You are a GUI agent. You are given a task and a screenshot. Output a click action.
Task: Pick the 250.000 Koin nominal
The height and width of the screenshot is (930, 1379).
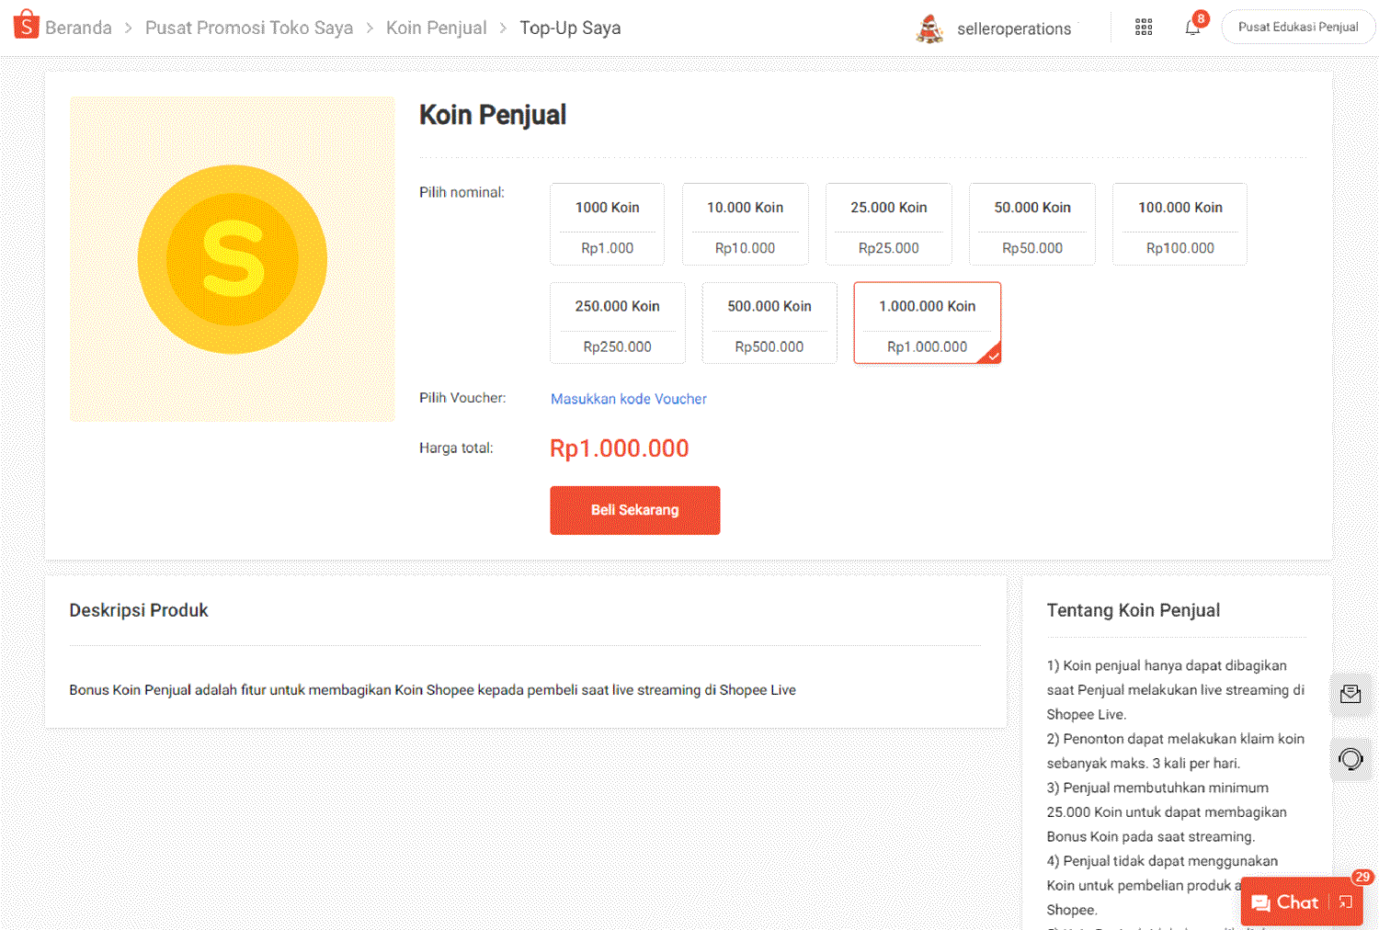pos(618,323)
